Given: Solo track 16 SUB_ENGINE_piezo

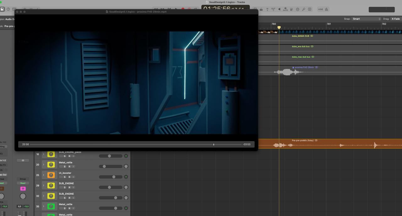Looking at the screenshot, I should pyautogui.click(x=65, y=156).
